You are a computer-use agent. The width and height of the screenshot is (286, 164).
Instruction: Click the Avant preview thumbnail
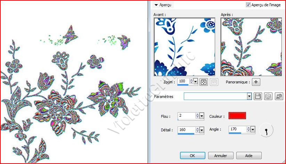coord(185,47)
